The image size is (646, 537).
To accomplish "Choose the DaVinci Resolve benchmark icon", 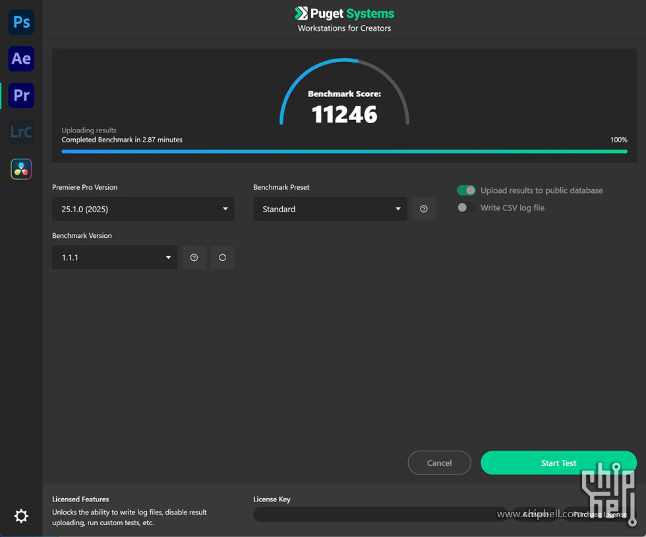I will point(21,169).
